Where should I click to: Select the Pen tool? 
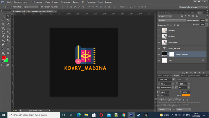pyautogui.click(x=3, y=45)
